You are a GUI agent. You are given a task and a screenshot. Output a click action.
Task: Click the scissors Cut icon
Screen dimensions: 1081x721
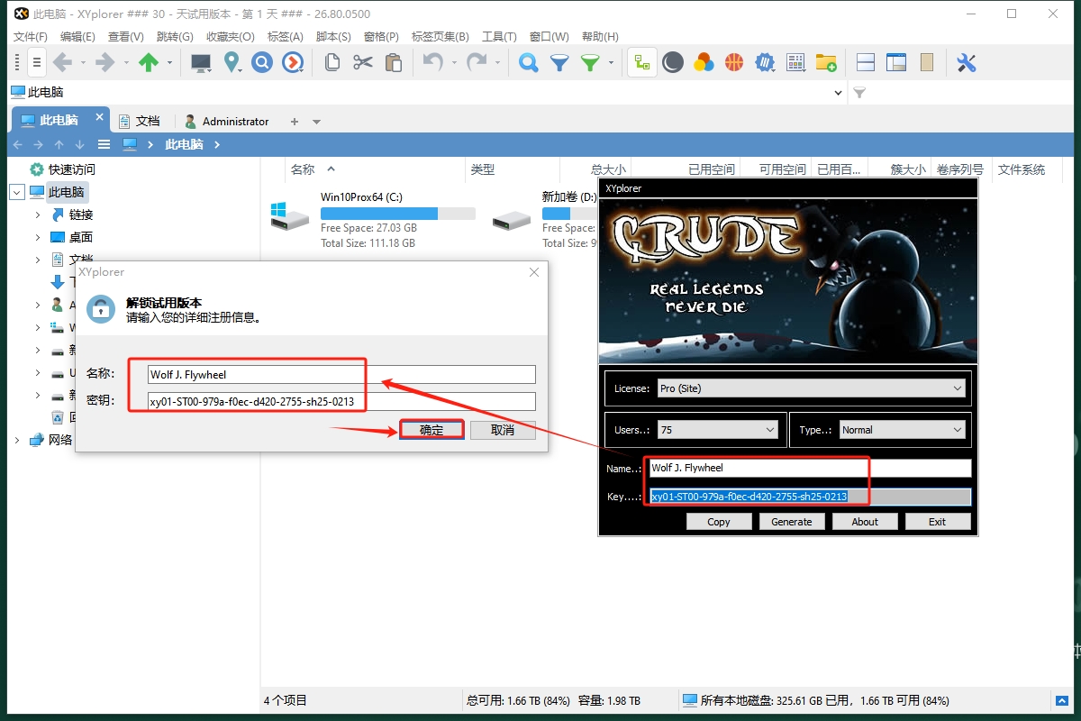coord(363,62)
